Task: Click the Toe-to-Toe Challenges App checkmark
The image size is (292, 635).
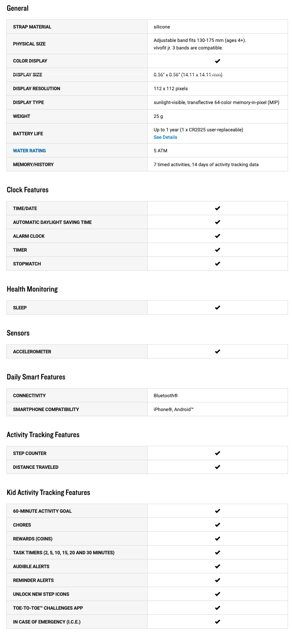Action: coord(217,608)
